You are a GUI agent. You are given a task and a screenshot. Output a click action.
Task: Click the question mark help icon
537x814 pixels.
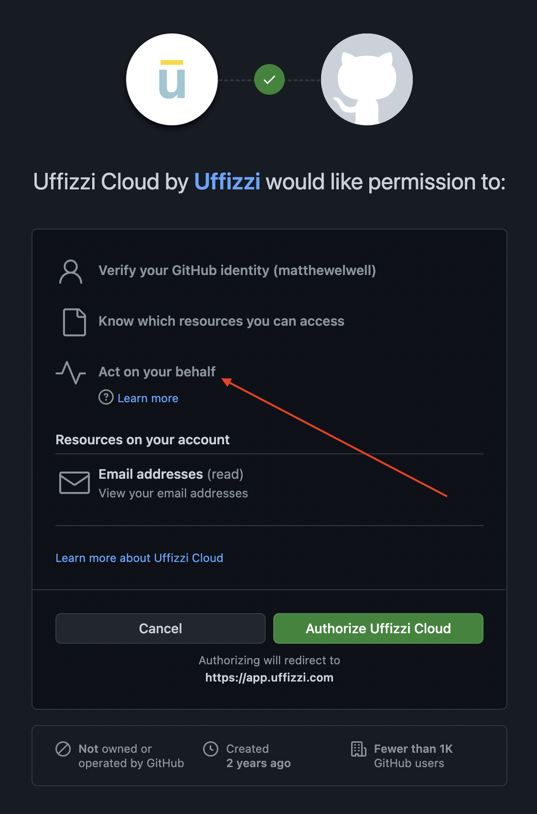[x=106, y=397]
